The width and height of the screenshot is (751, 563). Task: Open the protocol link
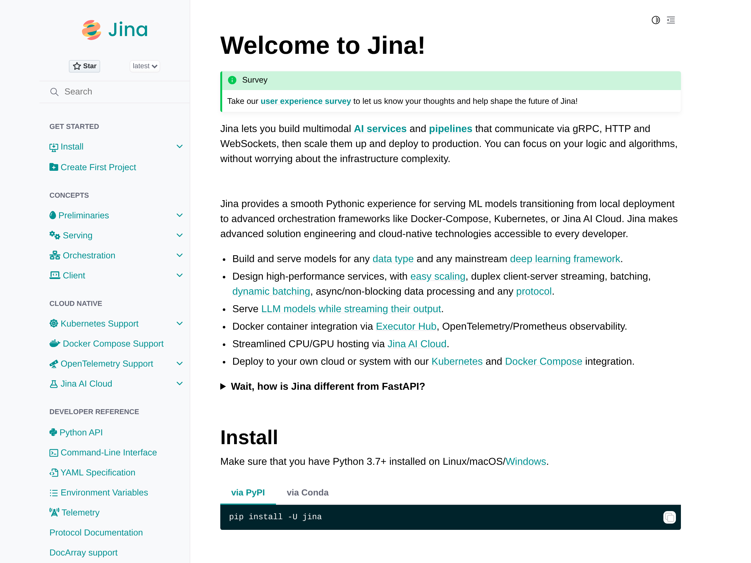click(x=534, y=292)
